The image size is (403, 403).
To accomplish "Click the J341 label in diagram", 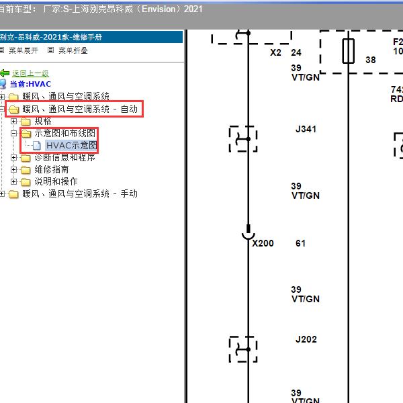I will point(306,129).
